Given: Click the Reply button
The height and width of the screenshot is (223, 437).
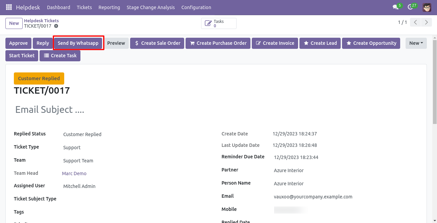Looking at the screenshot, I should coord(43,43).
